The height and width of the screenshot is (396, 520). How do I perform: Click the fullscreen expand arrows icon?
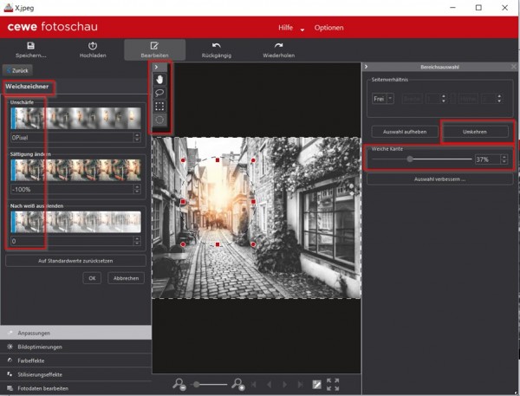click(x=333, y=384)
